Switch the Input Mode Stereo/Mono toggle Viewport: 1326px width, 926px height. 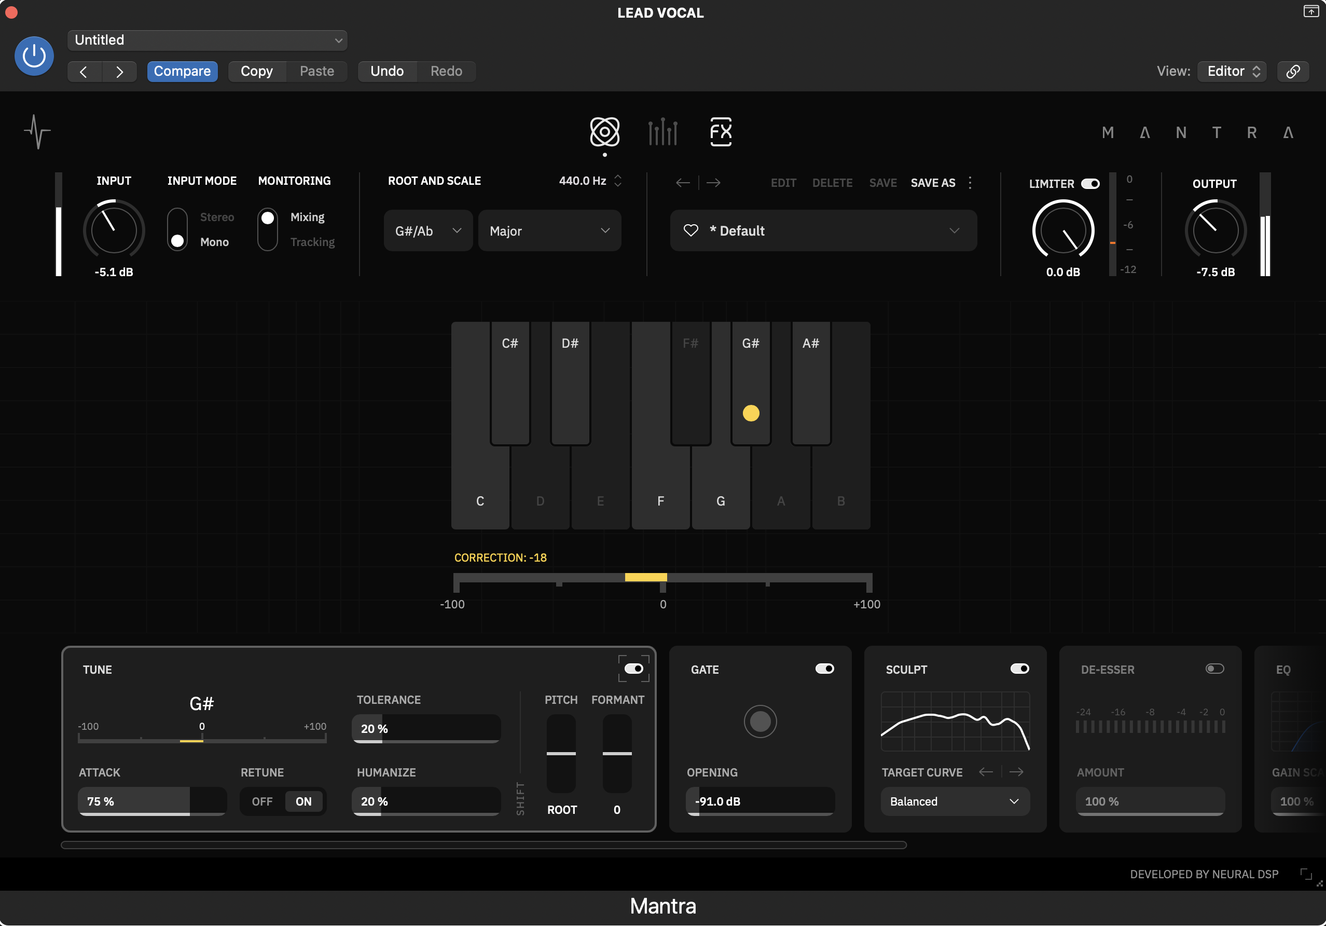point(177,229)
